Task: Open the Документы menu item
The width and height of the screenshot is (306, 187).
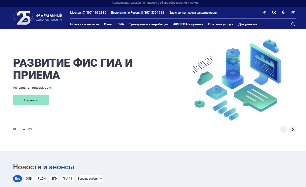Action: (248, 24)
